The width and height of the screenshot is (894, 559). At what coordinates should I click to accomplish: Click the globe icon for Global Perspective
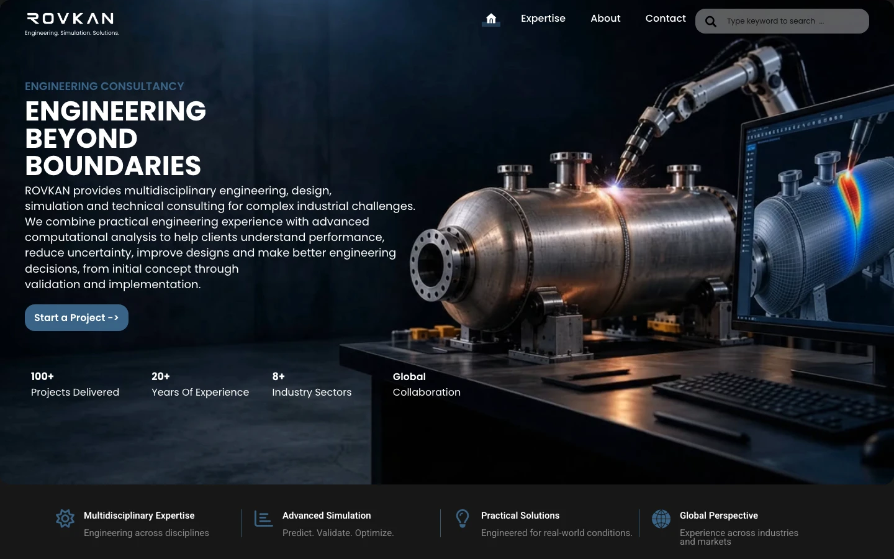(661, 519)
